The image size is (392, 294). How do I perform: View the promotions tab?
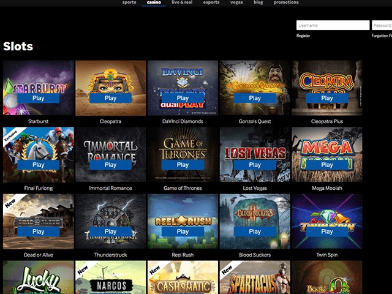(286, 2)
